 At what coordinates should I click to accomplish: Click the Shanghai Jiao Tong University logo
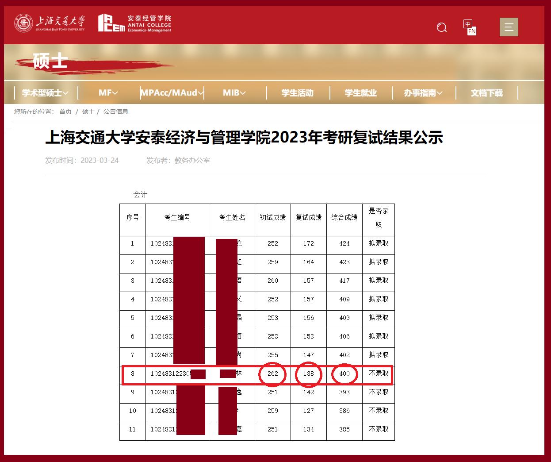49,25
